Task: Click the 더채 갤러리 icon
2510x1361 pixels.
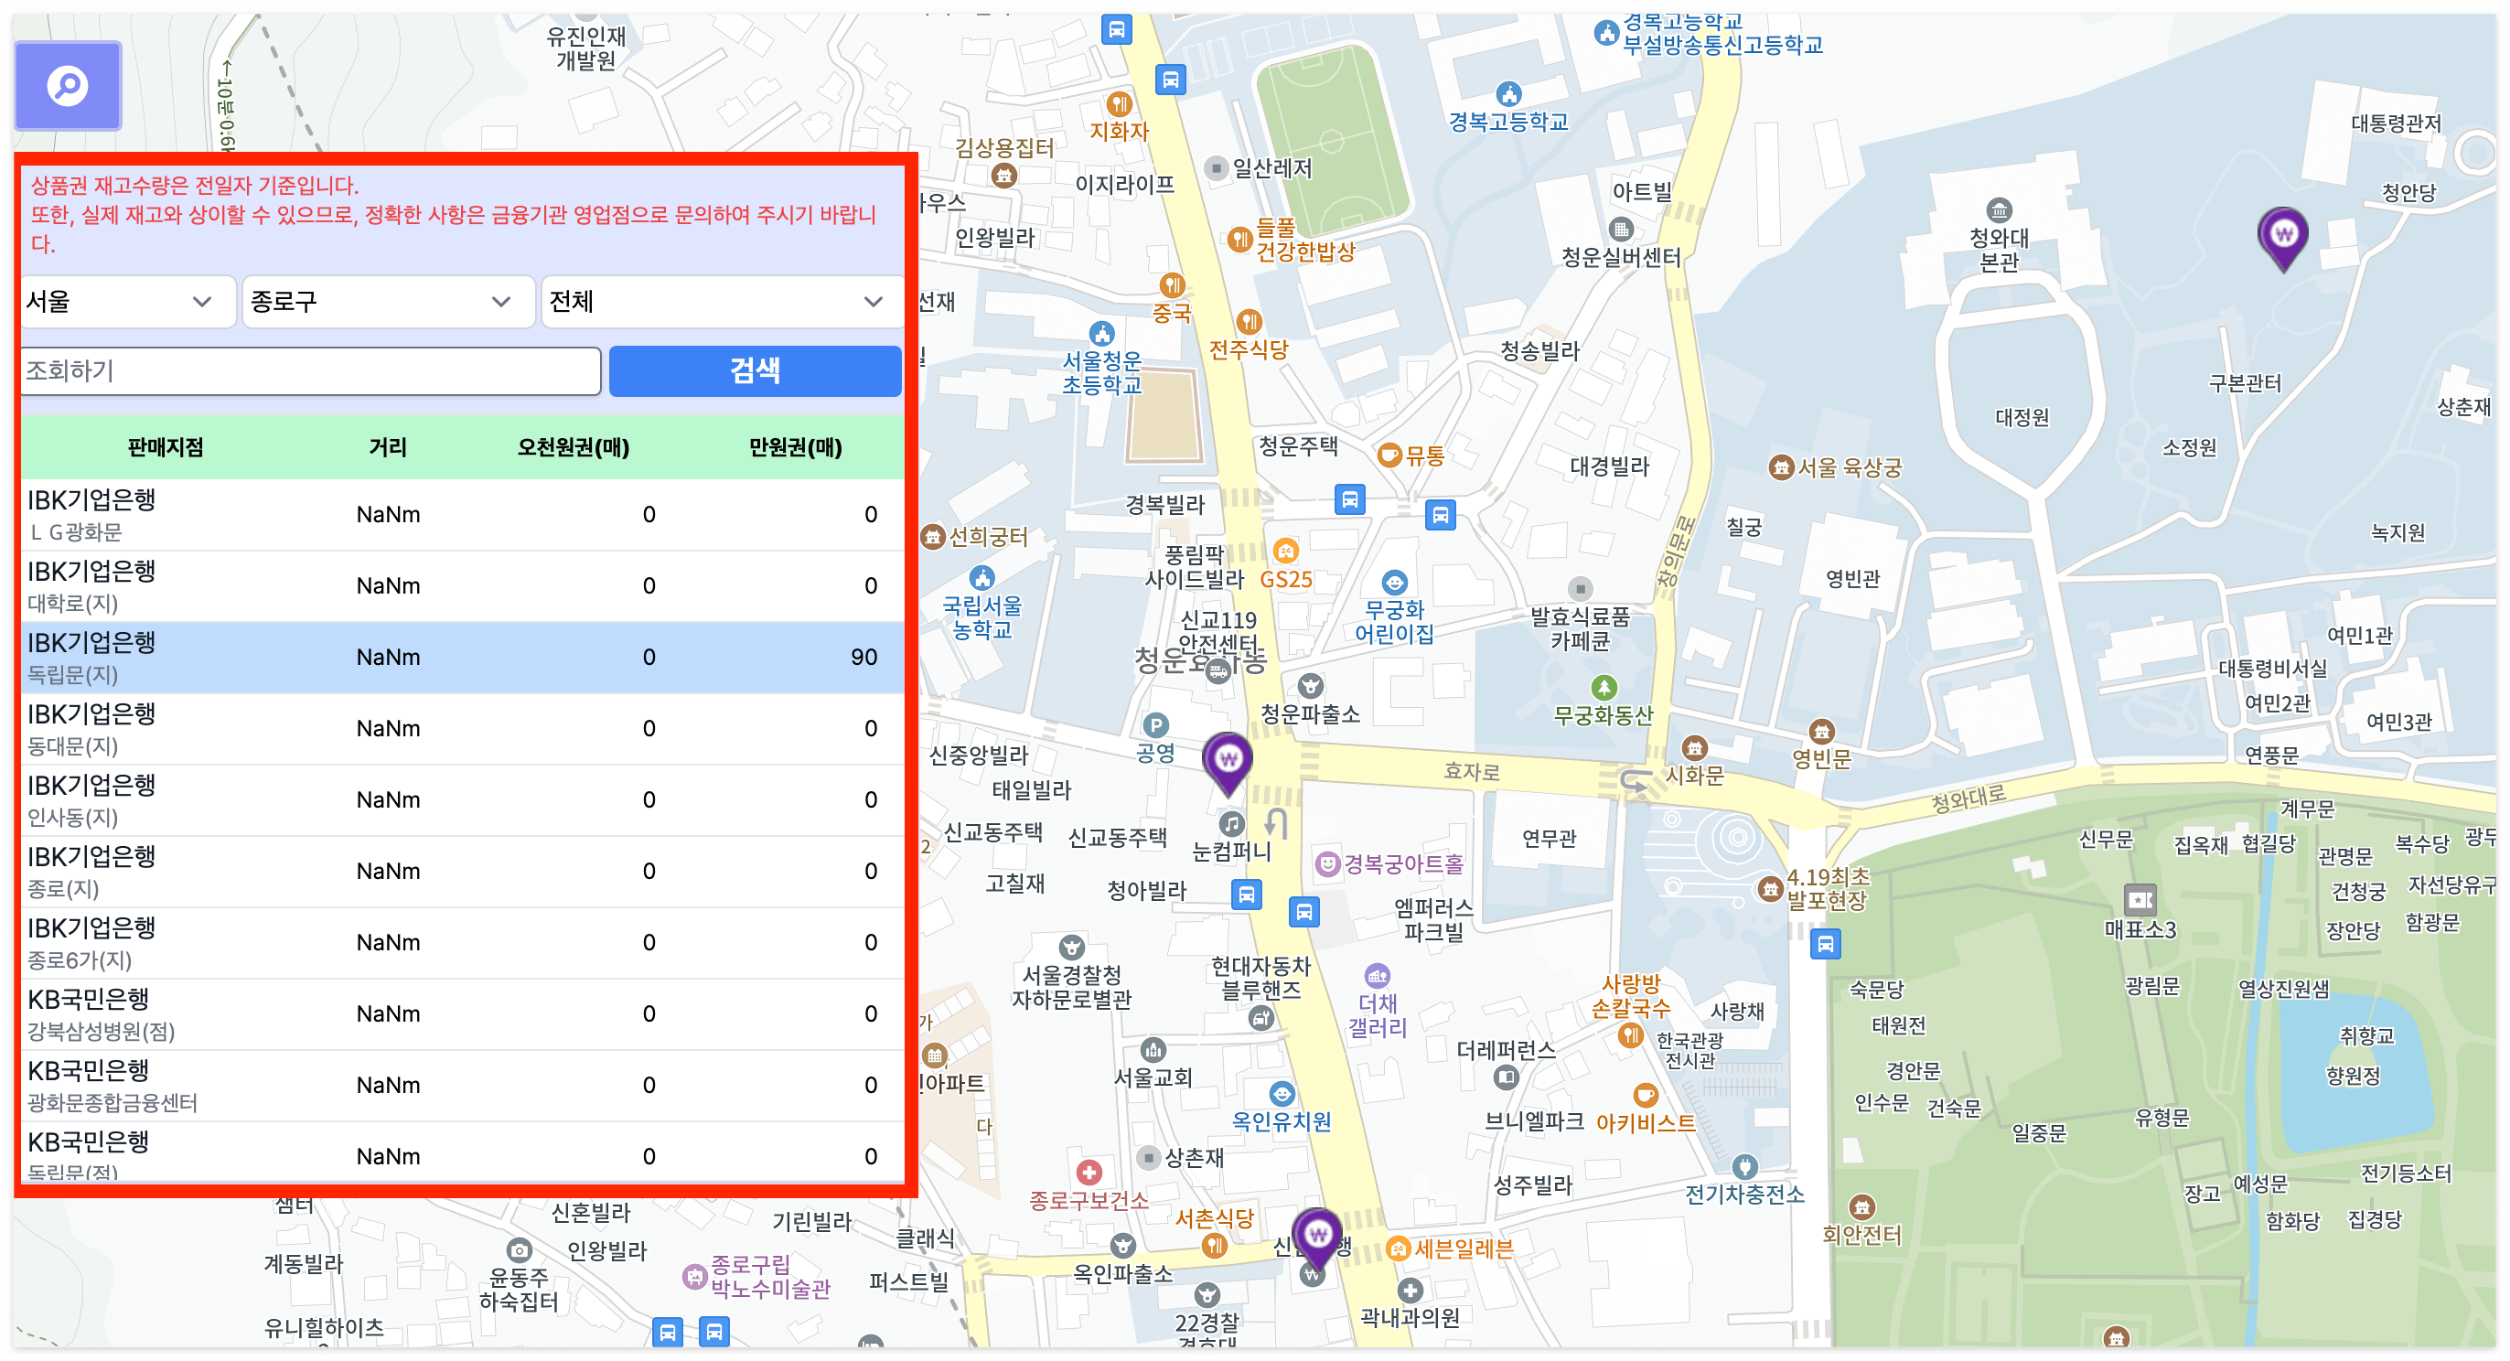Action: (x=1377, y=975)
